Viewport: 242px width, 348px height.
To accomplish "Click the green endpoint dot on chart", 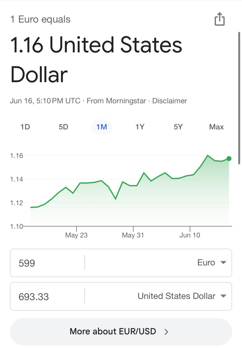I will [x=229, y=158].
